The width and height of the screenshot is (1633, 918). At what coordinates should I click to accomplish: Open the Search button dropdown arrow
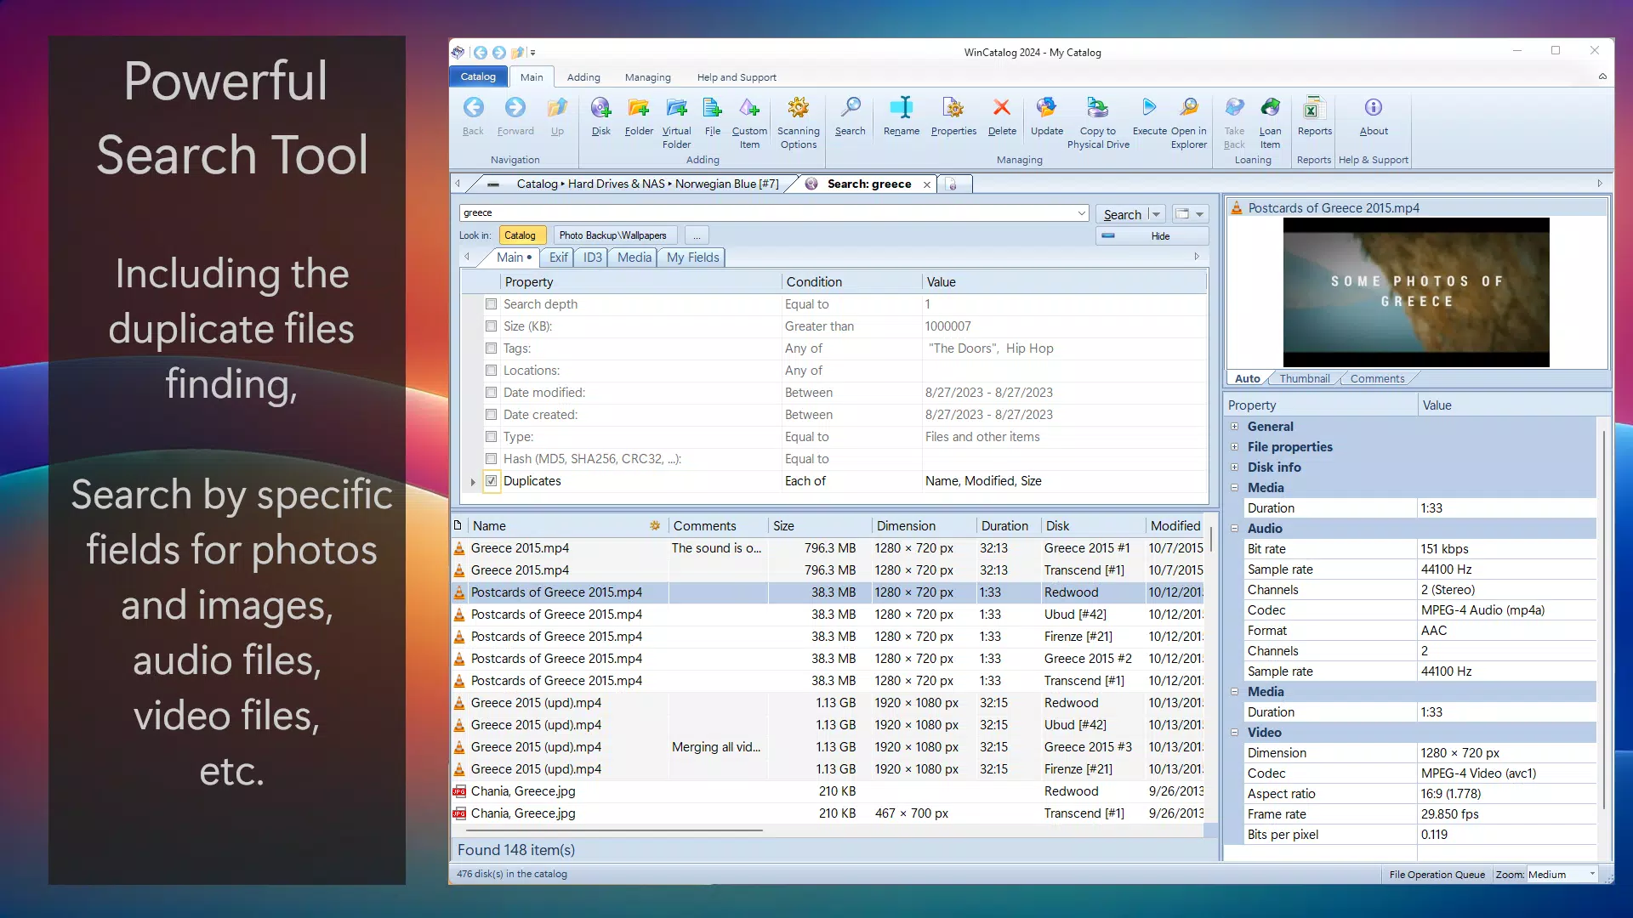[1156, 214]
